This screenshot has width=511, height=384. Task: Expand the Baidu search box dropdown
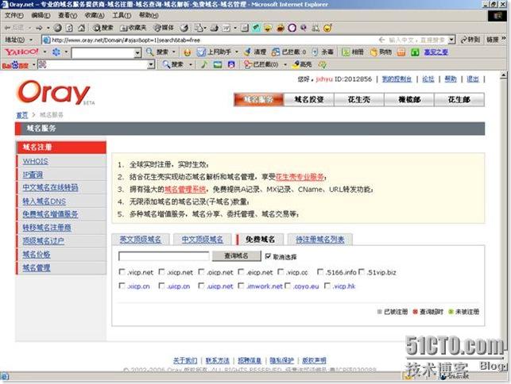pos(150,65)
